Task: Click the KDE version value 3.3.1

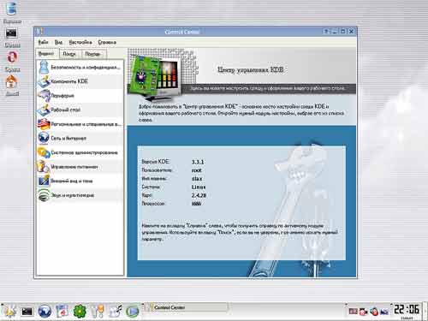Action: coord(198,162)
